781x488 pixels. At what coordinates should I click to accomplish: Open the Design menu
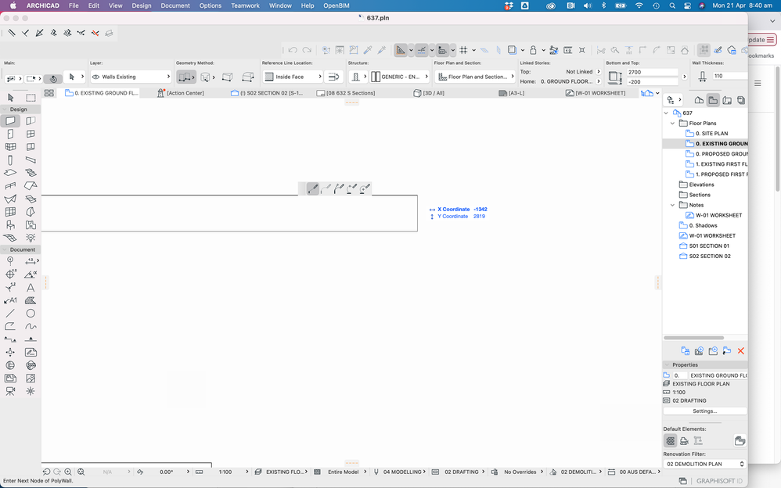(142, 5)
